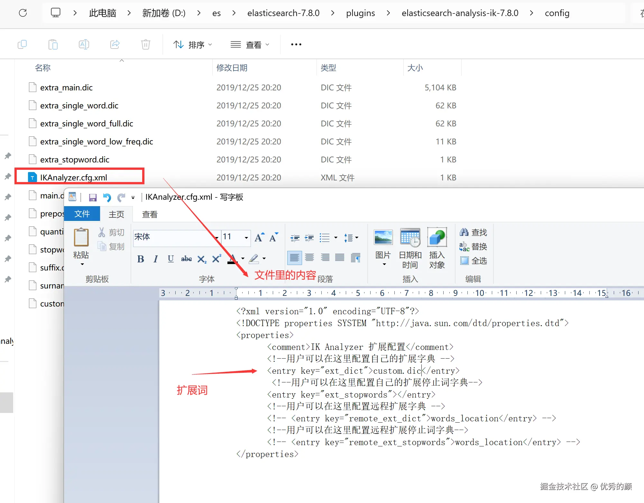Select the IKAnalyzer.cfg.xml file

(74, 178)
